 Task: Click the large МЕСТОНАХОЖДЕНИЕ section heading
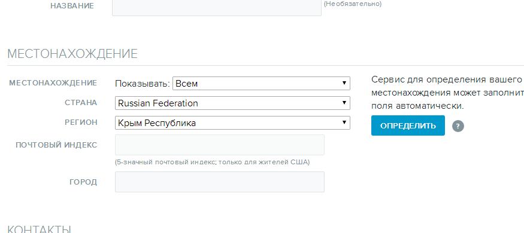point(72,54)
